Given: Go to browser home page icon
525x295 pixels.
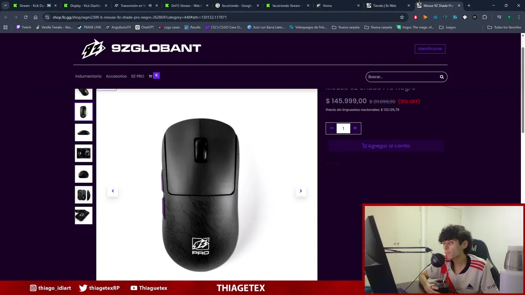Looking at the screenshot, I should [x=36, y=17].
